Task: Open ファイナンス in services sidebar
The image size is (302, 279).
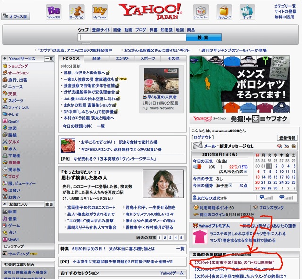Action: 18,107
